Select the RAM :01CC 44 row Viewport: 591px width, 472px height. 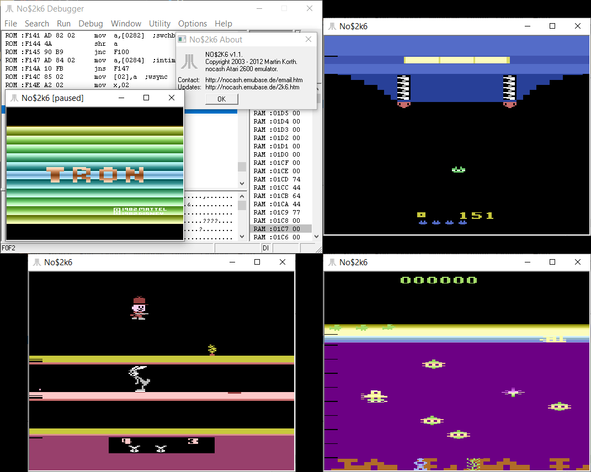click(x=281, y=187)
